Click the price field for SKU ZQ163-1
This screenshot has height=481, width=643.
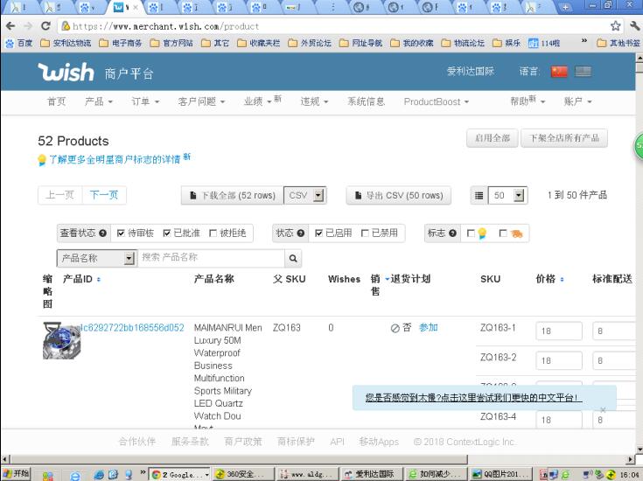click(x=558, y=331)
